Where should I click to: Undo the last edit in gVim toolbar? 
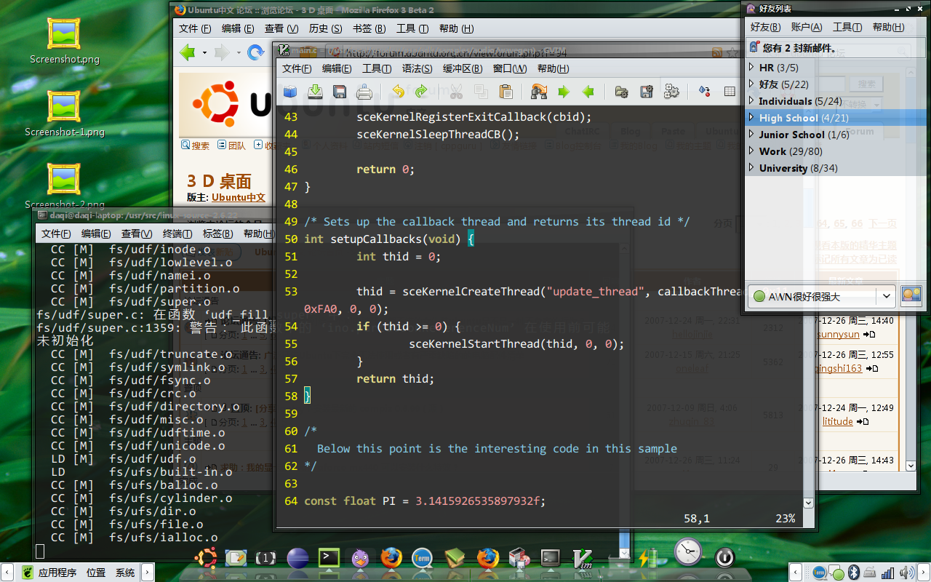pos(398,92)
